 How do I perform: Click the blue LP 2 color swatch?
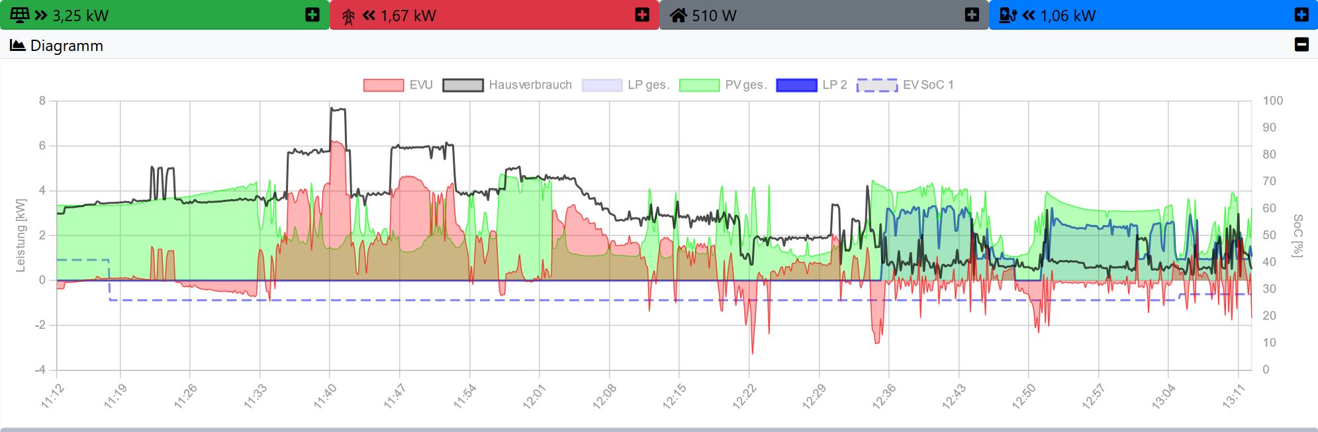(x=796, y=85)
